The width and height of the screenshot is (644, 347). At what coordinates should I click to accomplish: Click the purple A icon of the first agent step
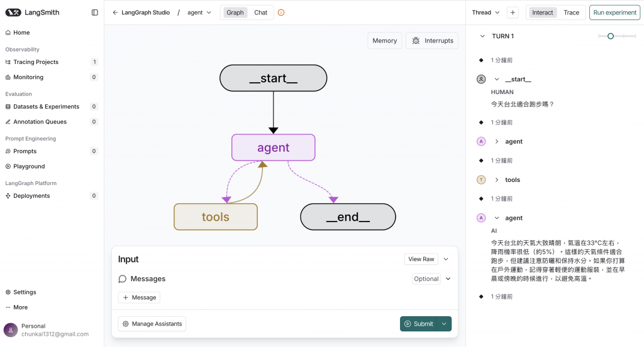tap(481, 141)
